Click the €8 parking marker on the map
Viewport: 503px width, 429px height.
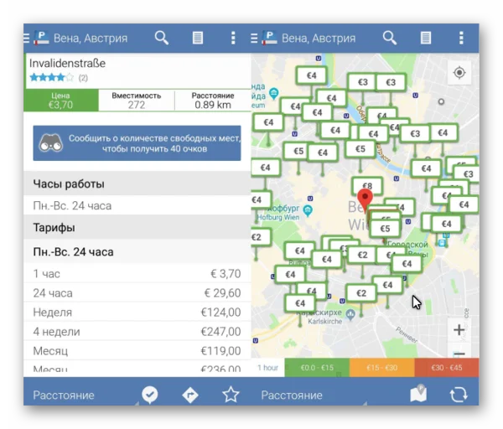pos(366,187)
